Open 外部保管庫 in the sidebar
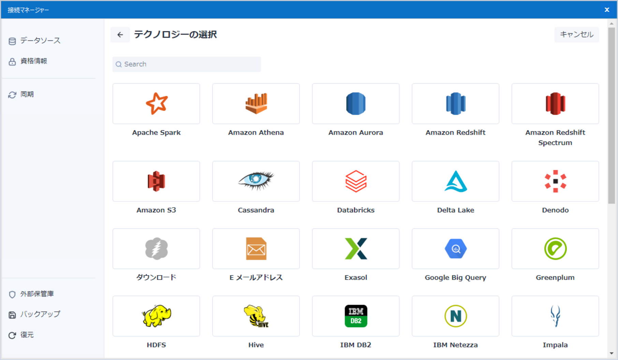The height and width of the screenshot is (360, 618). [x=31, y=294]
